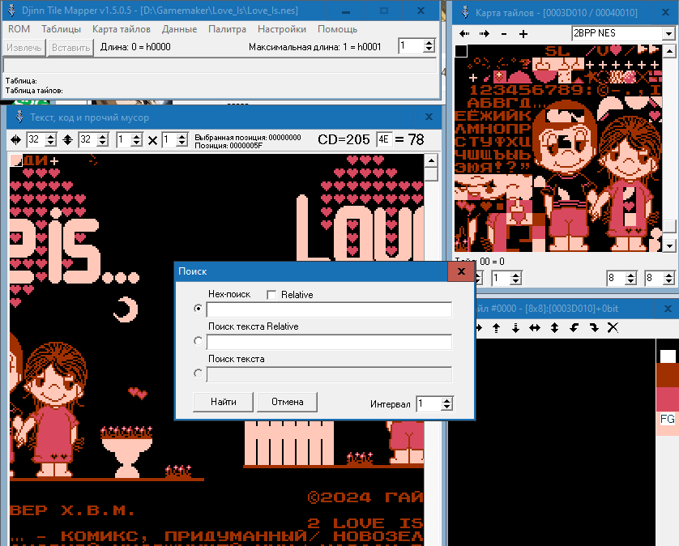Click the minus button in tile map toolbar
The width and height of the screenshot is (679, 546).
[504, 34]
